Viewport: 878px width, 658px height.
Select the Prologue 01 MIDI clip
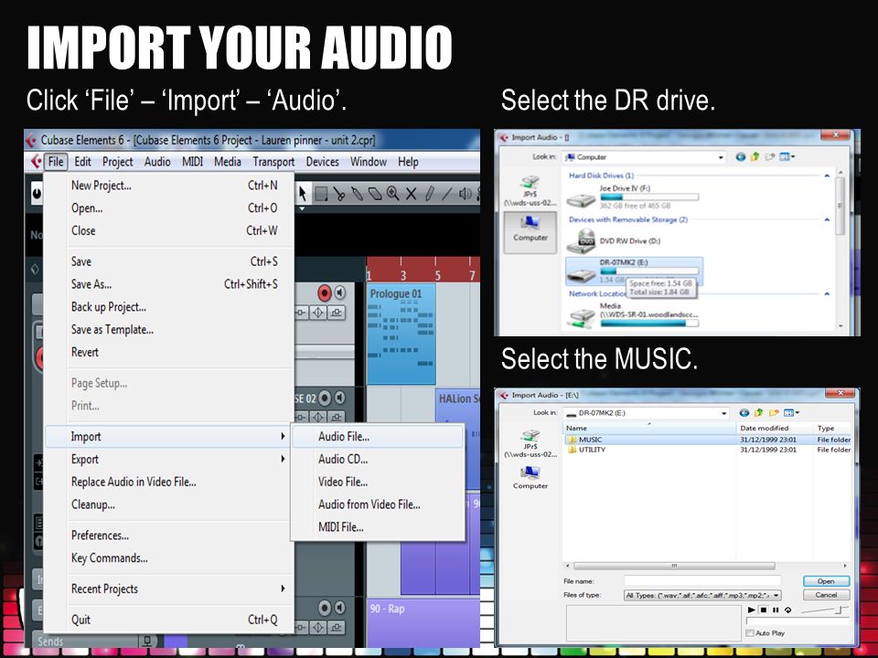click(x=402, y=334)
